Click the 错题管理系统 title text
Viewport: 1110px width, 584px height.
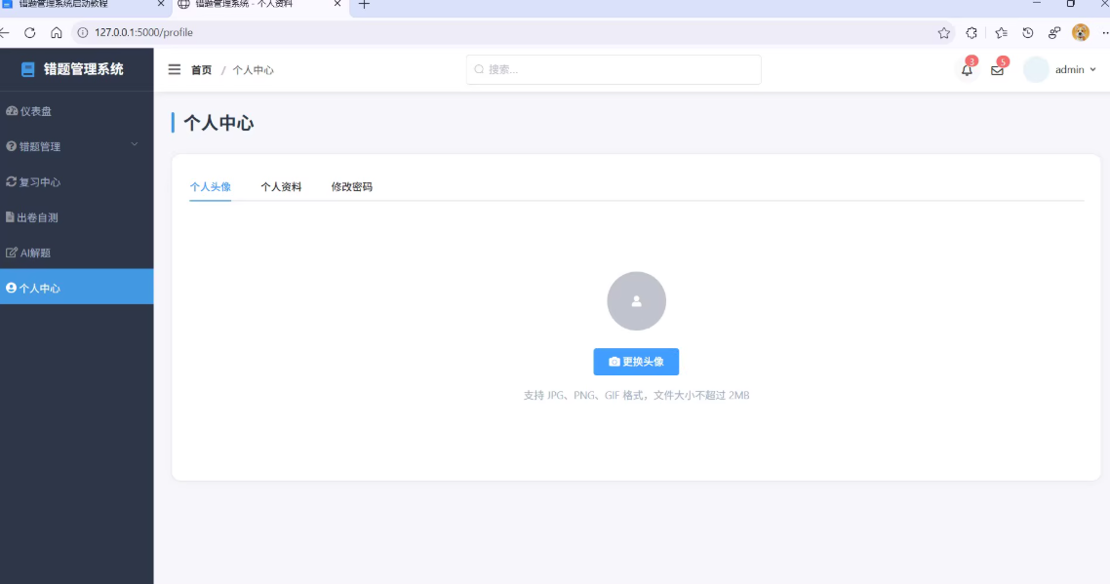pyautogui.click(x=84, y=69)
